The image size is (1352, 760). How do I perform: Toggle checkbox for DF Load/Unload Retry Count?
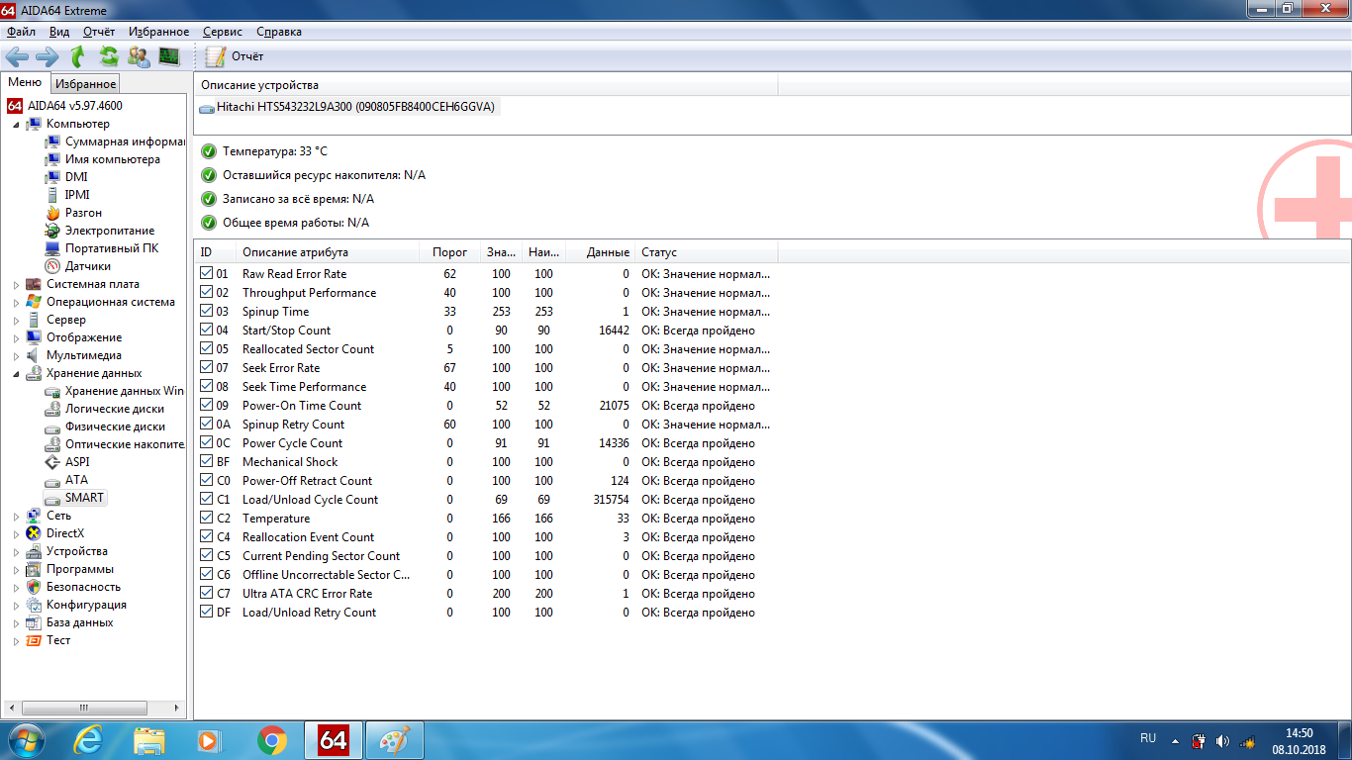coord(206,612)
